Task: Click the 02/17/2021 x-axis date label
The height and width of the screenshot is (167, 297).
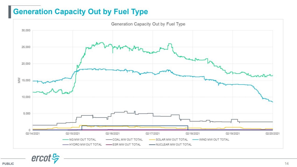Action: coord(152,133)
